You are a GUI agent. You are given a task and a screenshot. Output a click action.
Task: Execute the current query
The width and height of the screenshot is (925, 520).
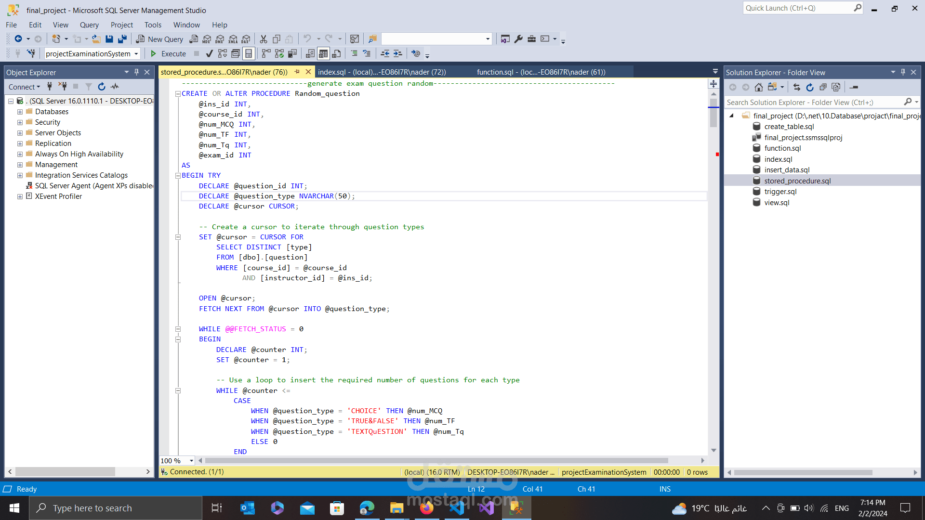[x=168, y=53]
